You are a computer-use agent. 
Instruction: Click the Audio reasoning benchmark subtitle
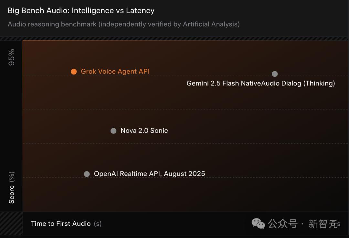(123, 24)
